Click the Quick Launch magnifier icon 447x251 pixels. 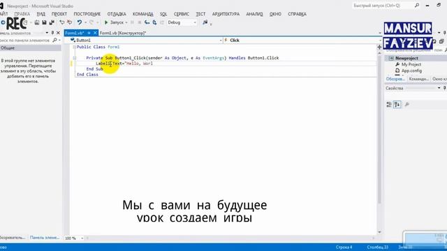point(417,6)
